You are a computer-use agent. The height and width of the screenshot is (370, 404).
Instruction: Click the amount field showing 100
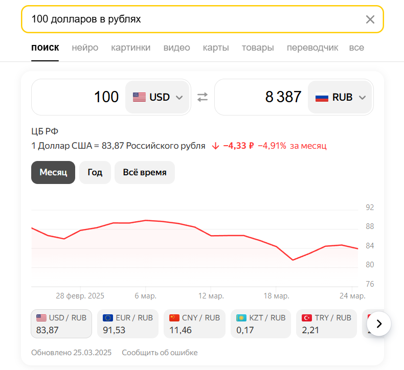(79, 97)
